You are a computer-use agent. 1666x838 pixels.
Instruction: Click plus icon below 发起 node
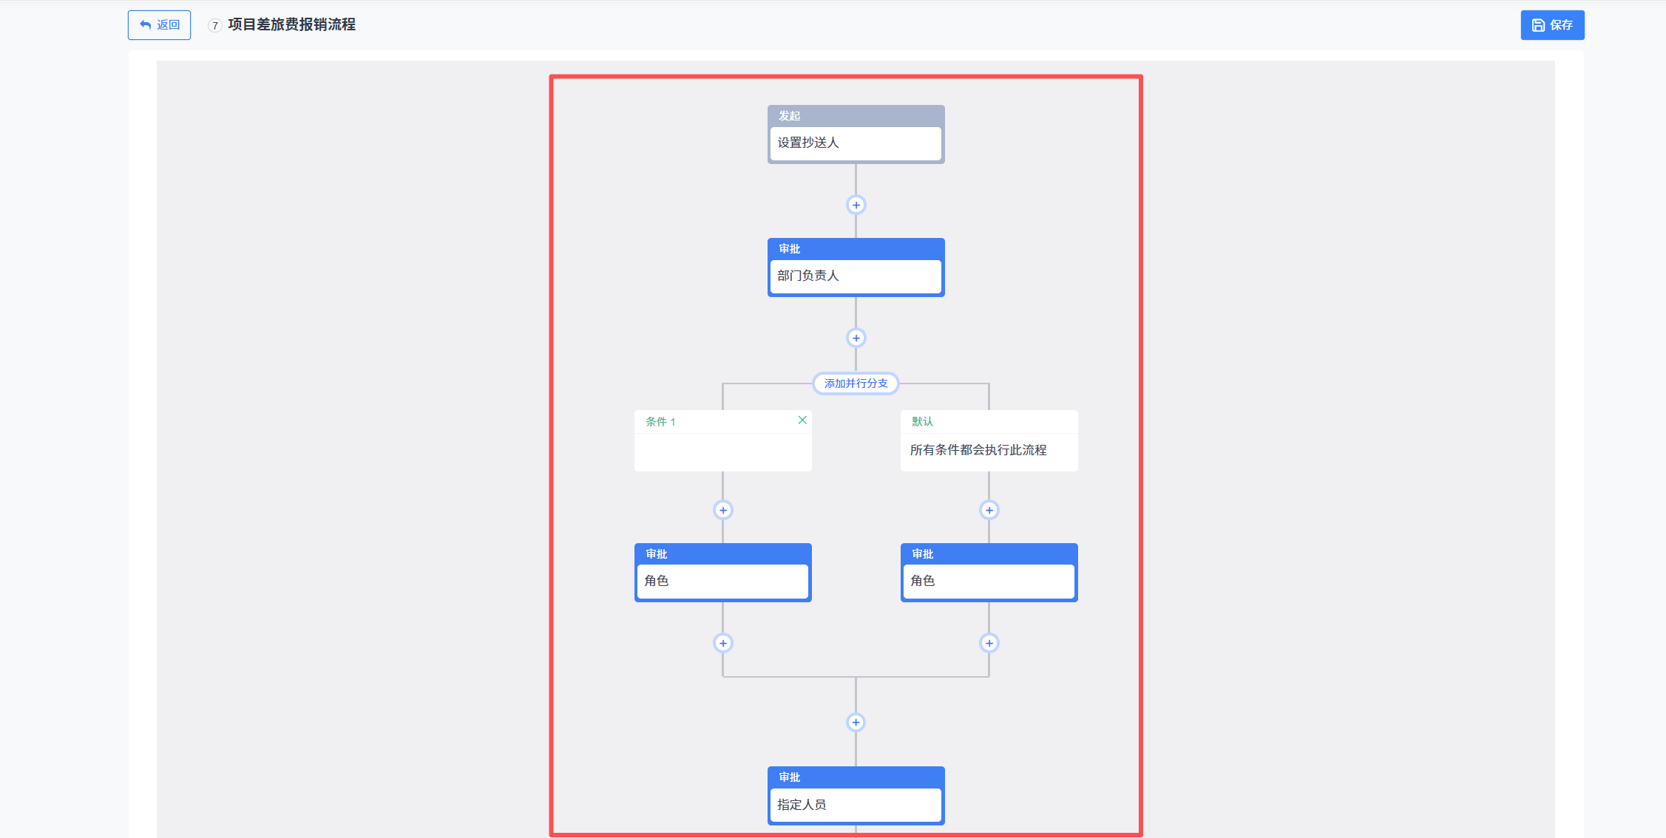[x=856, y=205]
